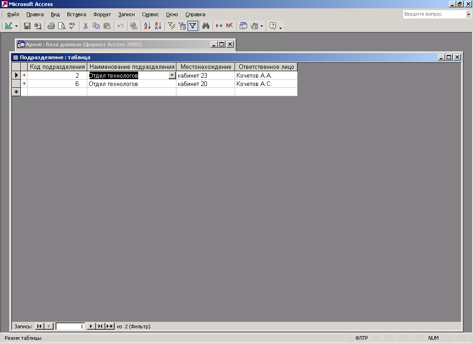This screenshot has height=344, width=473.
Task: Delete record with the red X icon
Action: tap(230, 26)
